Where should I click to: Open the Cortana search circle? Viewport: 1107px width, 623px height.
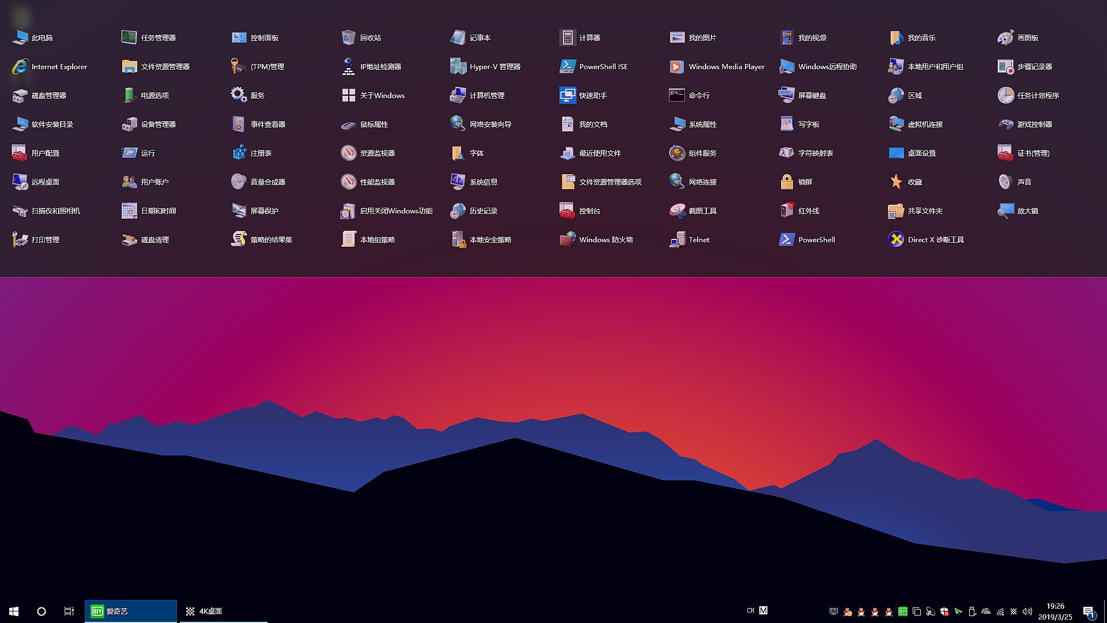click(42, 611)
